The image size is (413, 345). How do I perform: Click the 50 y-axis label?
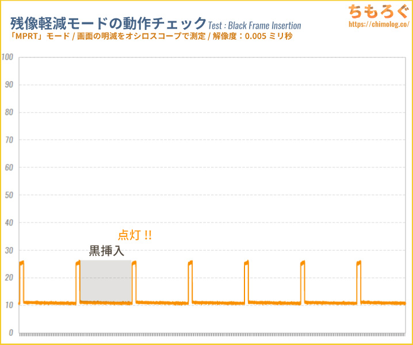click(9, 195)
